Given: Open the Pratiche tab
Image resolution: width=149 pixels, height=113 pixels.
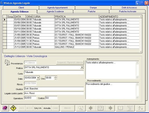Looking at the screenshot, I should click(x=92, y=11).
